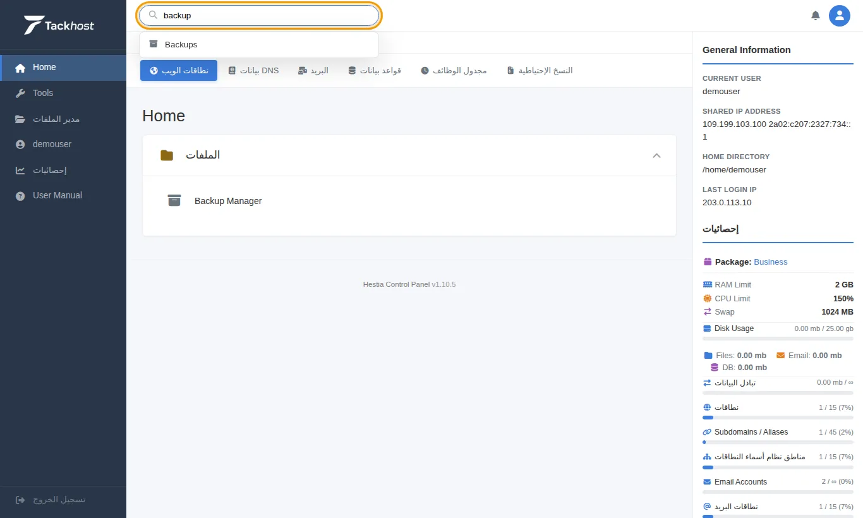Click the logout arrow icon

tap(20, 500)
